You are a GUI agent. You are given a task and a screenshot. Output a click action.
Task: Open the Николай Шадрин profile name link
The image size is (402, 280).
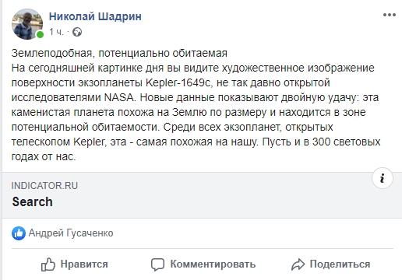pos(95,16)
